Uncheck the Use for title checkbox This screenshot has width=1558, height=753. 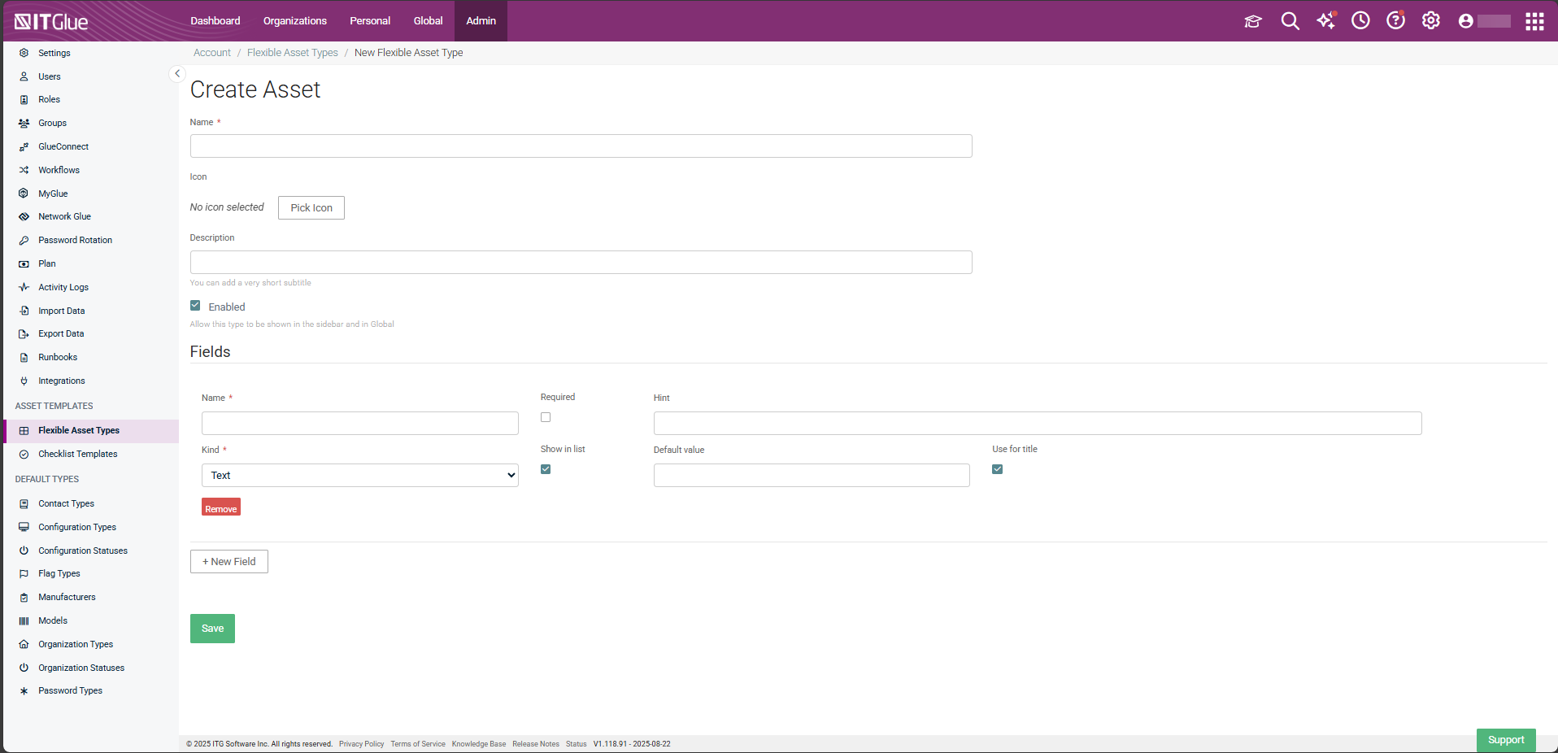pyautogui.click(x=997, y=469)
